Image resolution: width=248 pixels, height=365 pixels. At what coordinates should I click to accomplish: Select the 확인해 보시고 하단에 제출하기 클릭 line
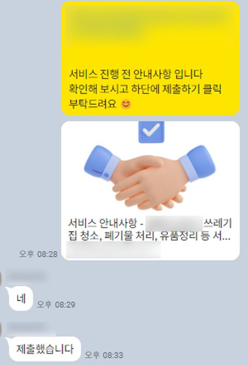pyautogui.click(x=145, y=89)
